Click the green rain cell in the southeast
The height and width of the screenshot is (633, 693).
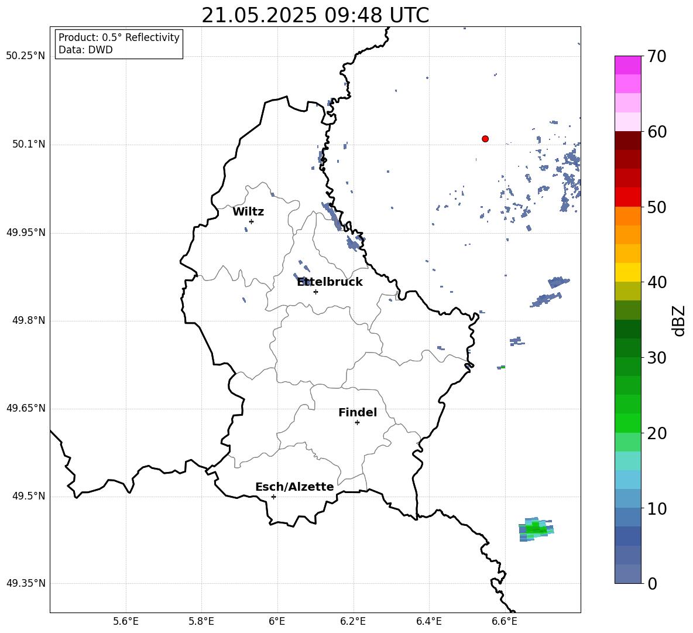(536, 529)
